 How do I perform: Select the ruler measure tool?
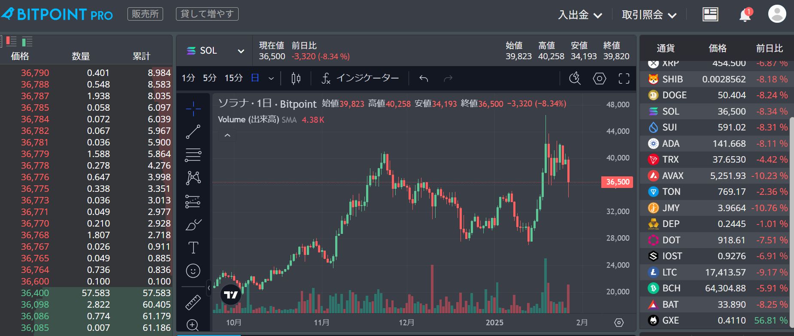click(x=193, y=302)
